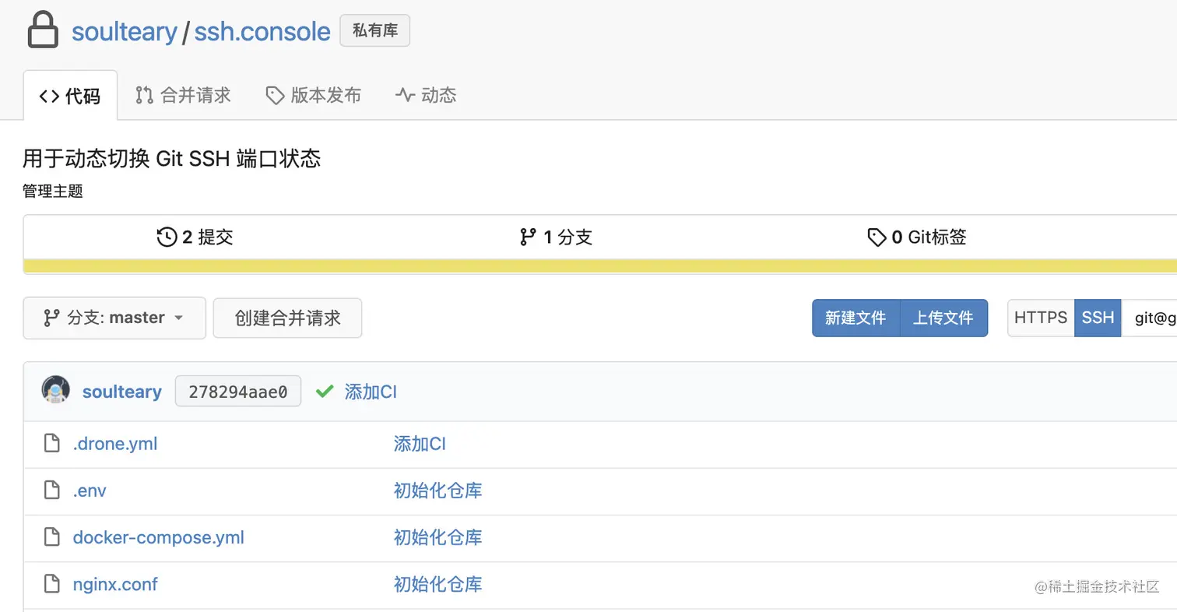Viewport: 1177px width, 612px height.
Task: Open soulteary committer profile link
Action: (122, 392)
